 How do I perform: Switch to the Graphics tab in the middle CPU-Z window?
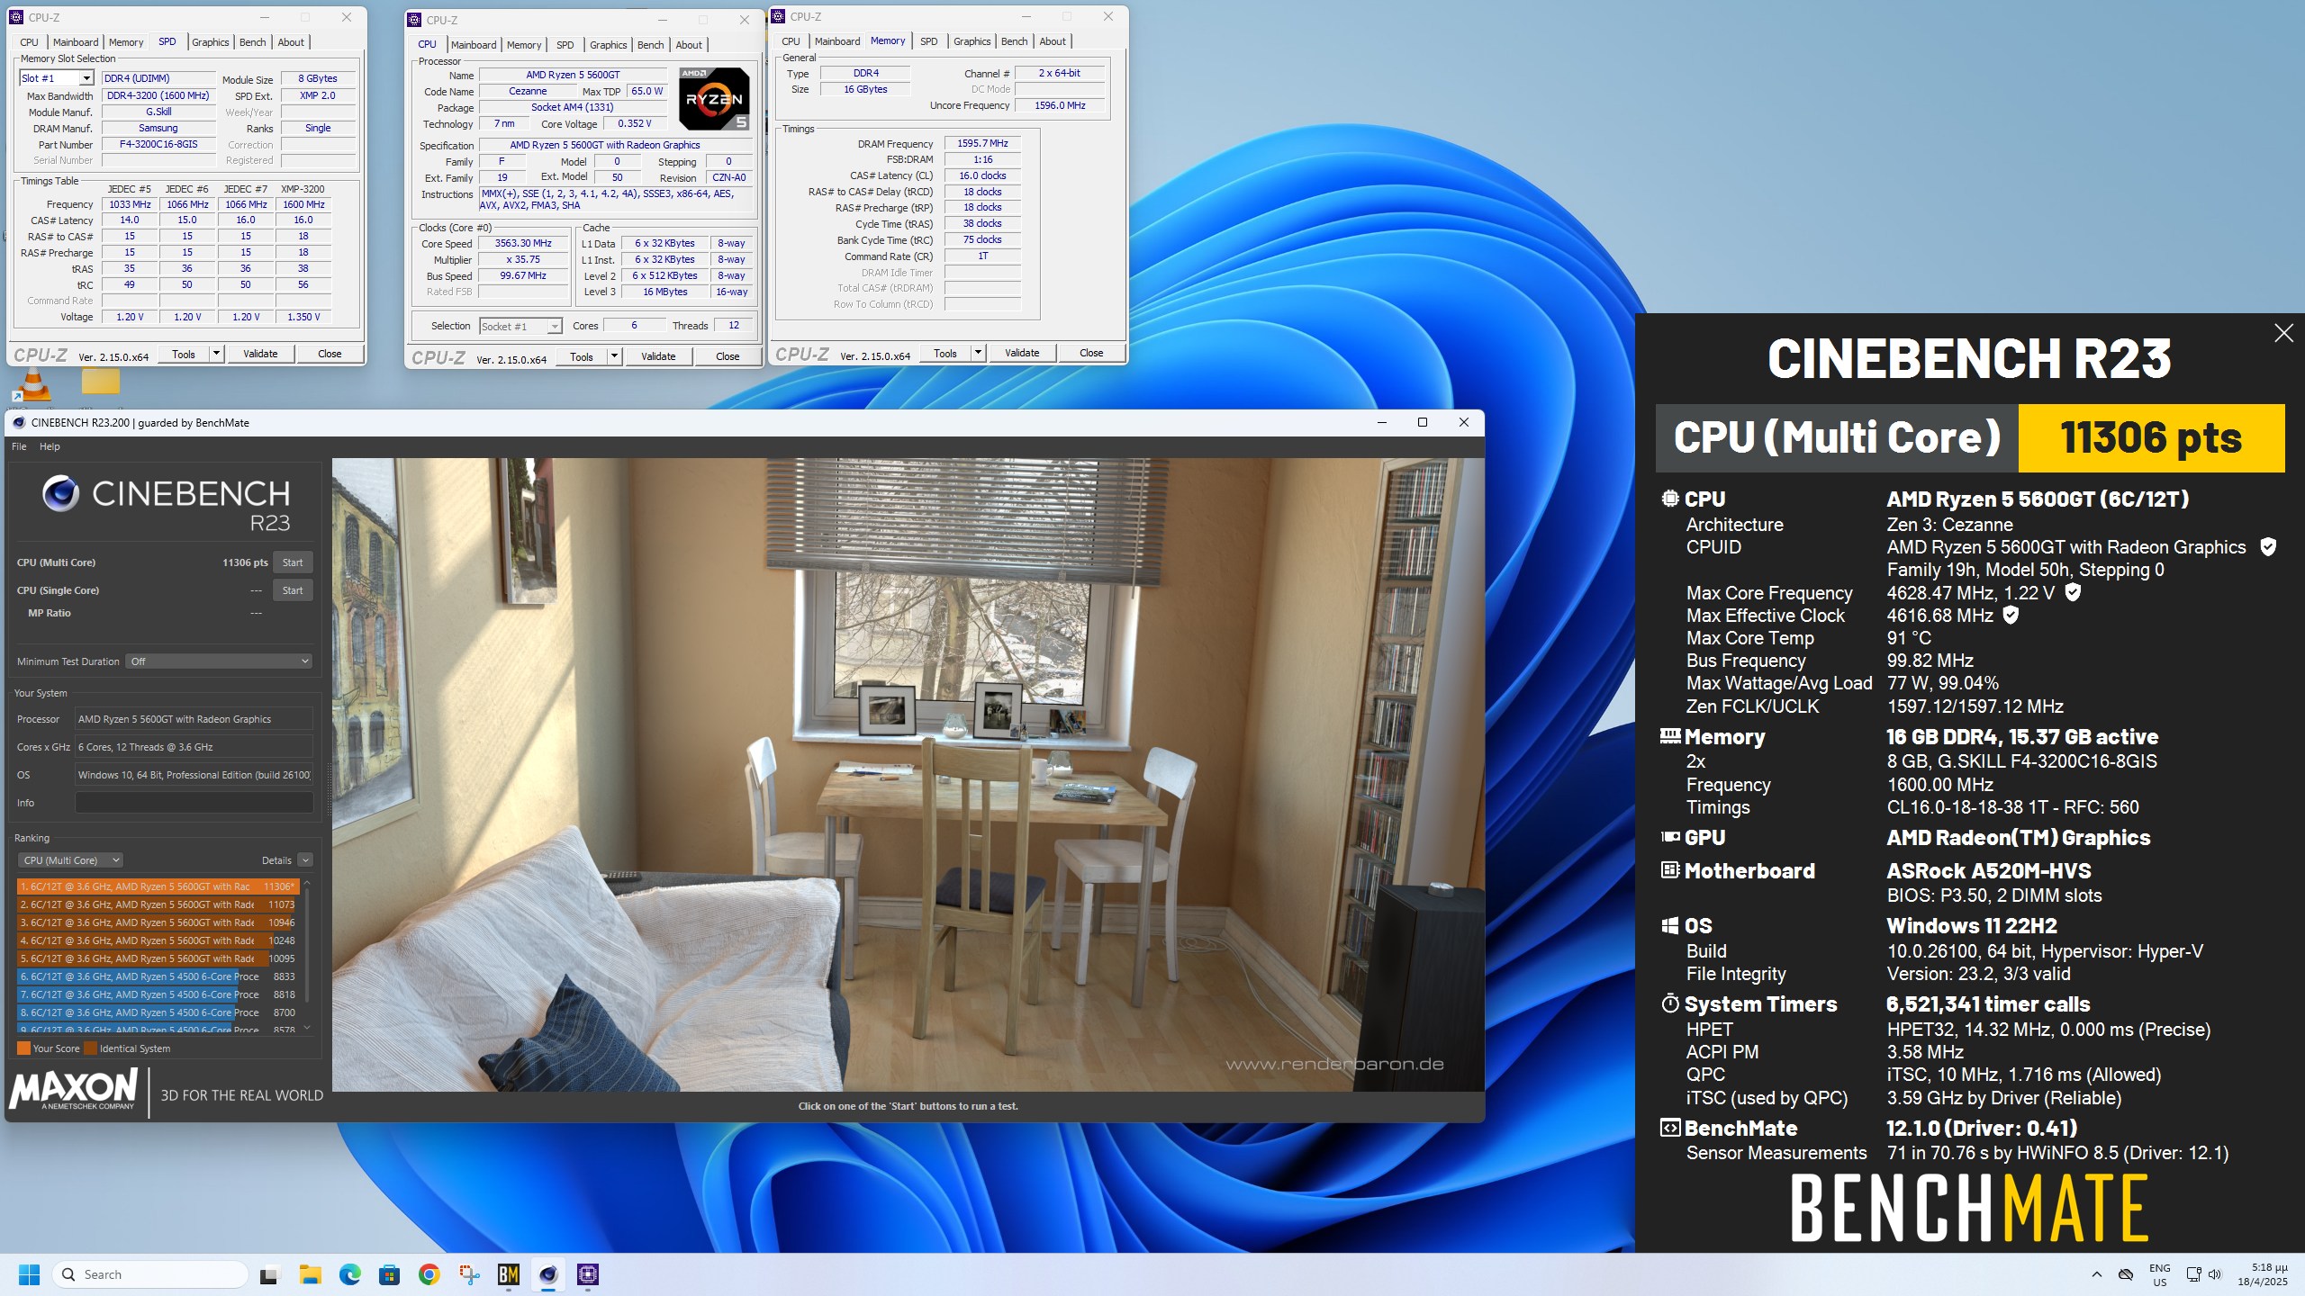pos(609,45)
